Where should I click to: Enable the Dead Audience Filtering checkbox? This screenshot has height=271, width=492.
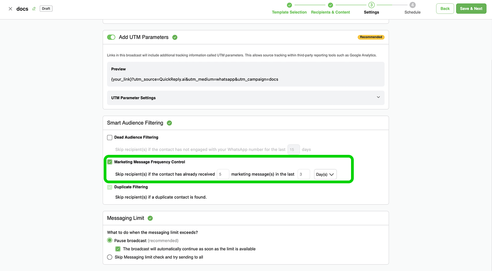(x=110, y=138)
